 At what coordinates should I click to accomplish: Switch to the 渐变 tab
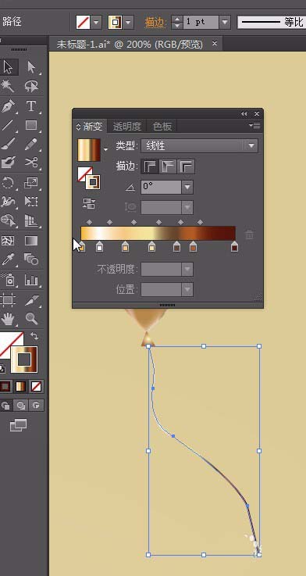click(x=90, y=127)
